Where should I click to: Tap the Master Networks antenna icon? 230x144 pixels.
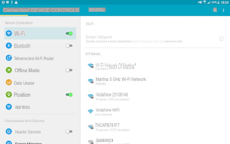click(x=9, y=107)
